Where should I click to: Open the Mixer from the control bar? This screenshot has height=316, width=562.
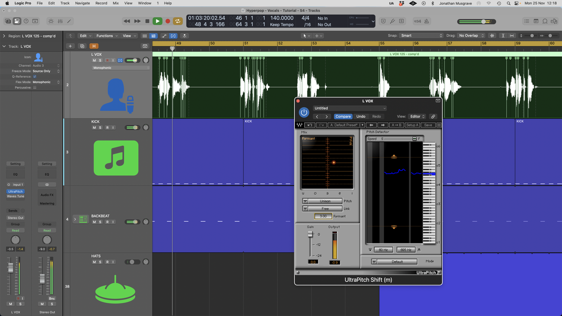pyautogui.click(x=60, y=21)
